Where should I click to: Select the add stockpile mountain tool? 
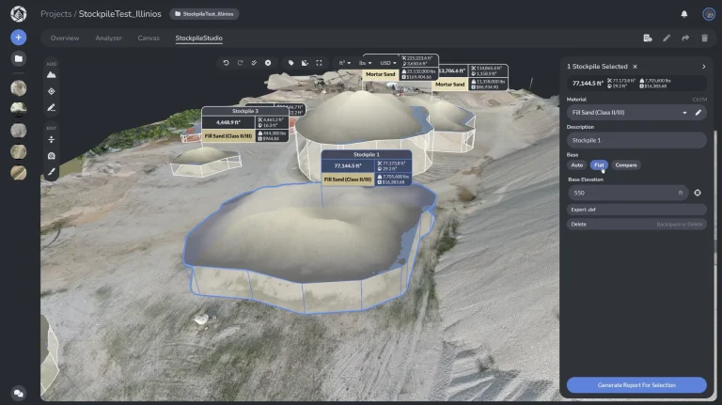click(x=51, y=75)
